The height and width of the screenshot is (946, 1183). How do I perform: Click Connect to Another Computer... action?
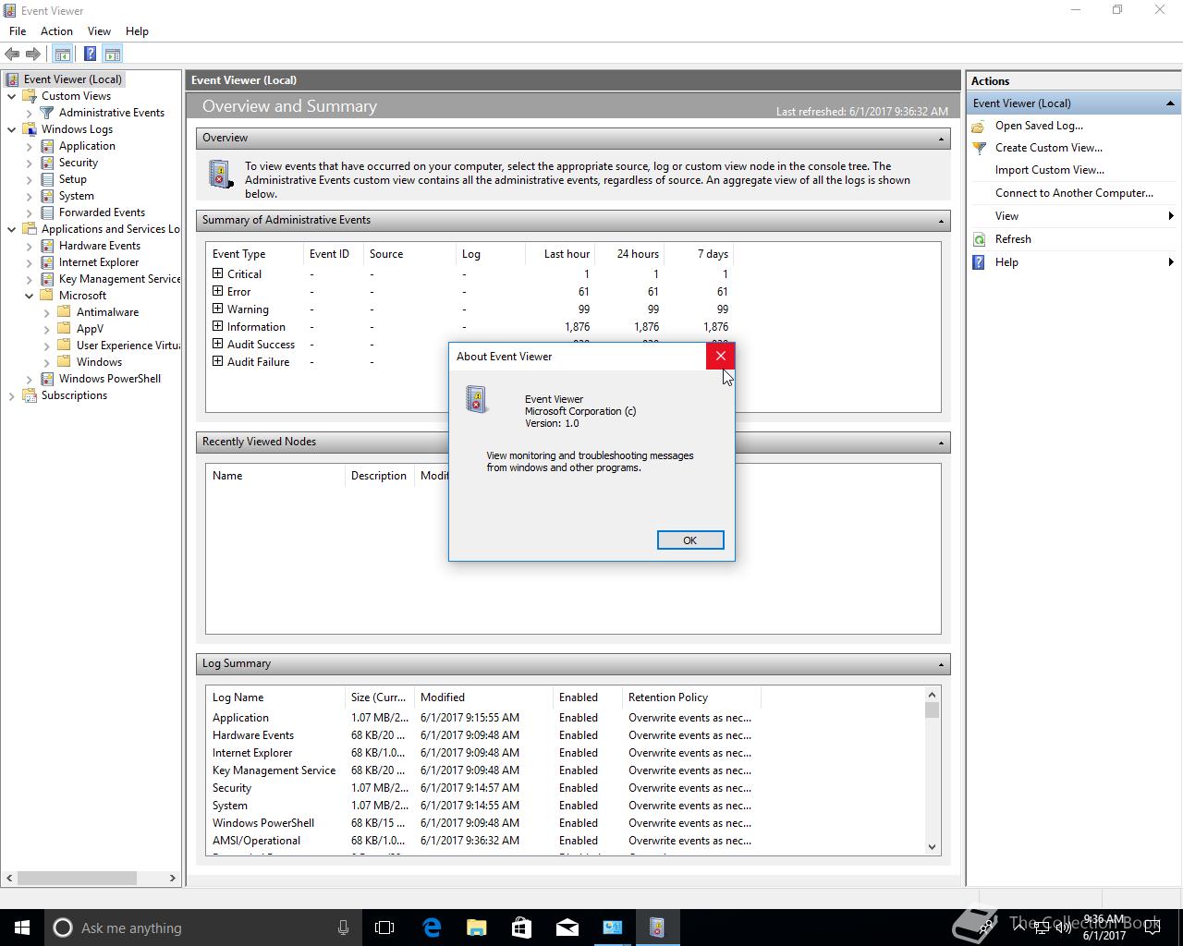pos(1074,193)
